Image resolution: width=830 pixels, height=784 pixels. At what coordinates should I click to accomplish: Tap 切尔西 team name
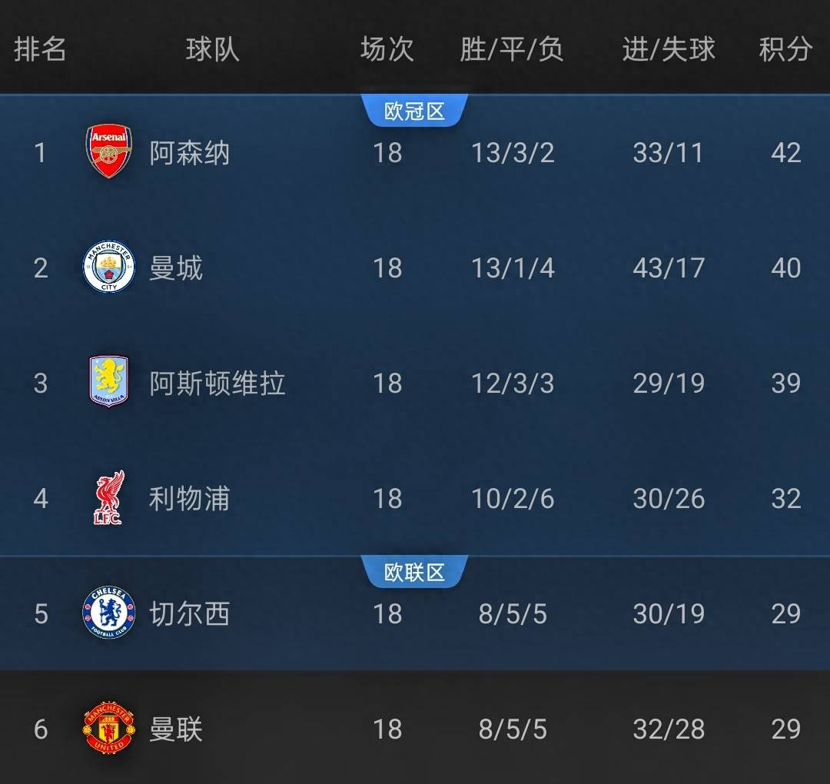pos(189,613)
